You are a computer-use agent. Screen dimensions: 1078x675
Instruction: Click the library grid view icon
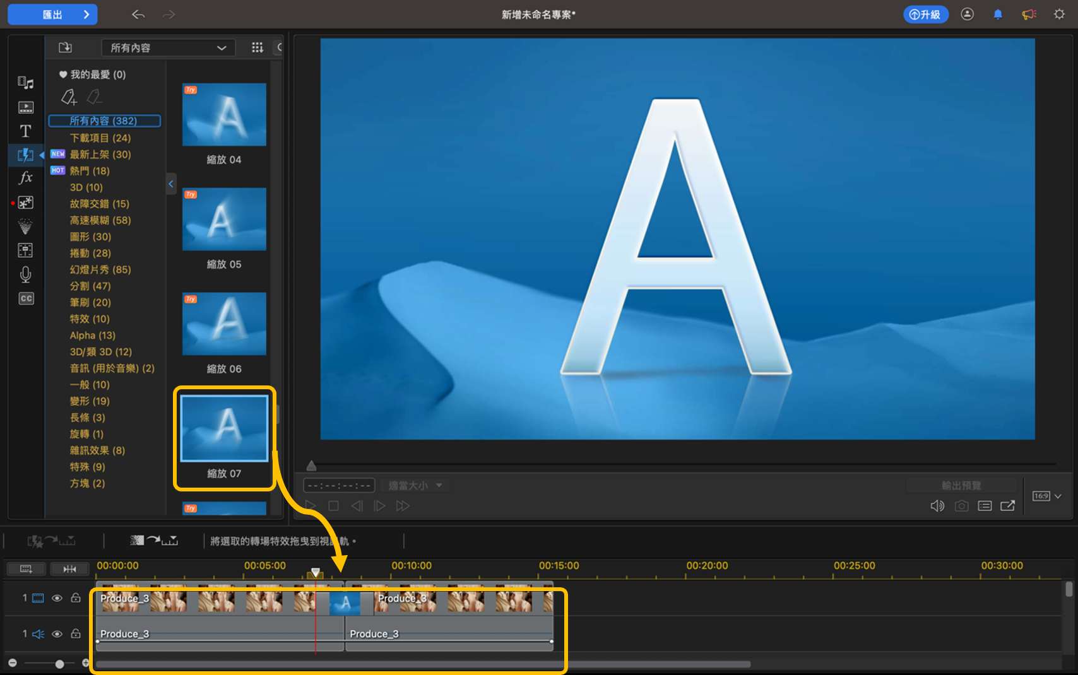click(257, 47)
